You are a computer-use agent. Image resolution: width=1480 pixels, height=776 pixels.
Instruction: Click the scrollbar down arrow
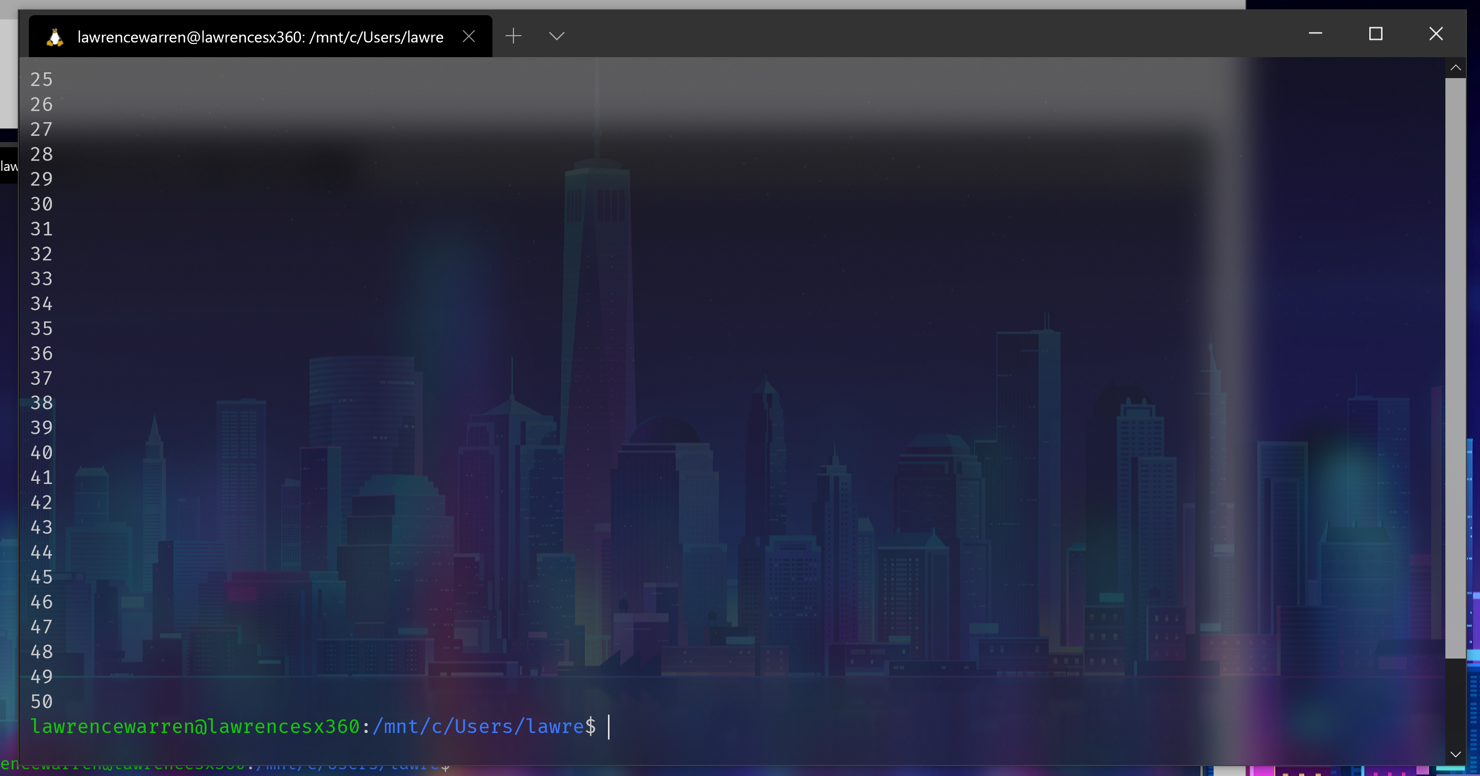point(1455,754)
